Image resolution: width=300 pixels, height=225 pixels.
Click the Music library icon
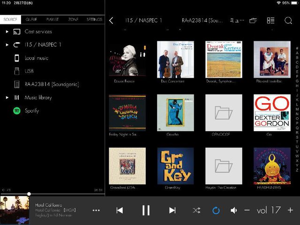17,97
